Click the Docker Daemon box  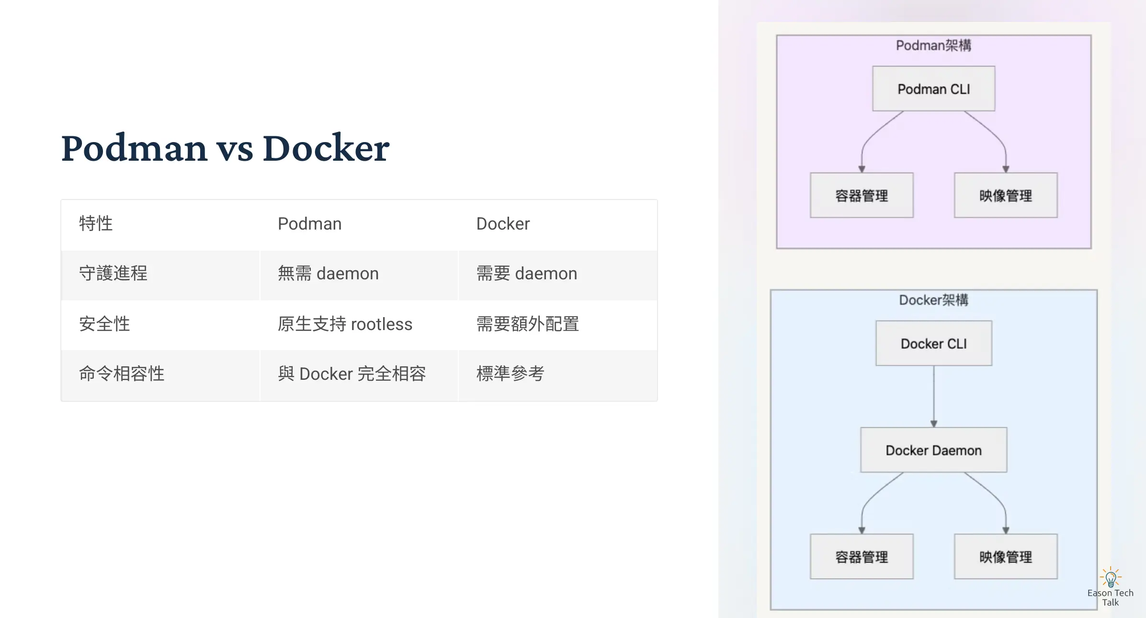point(933,450)
